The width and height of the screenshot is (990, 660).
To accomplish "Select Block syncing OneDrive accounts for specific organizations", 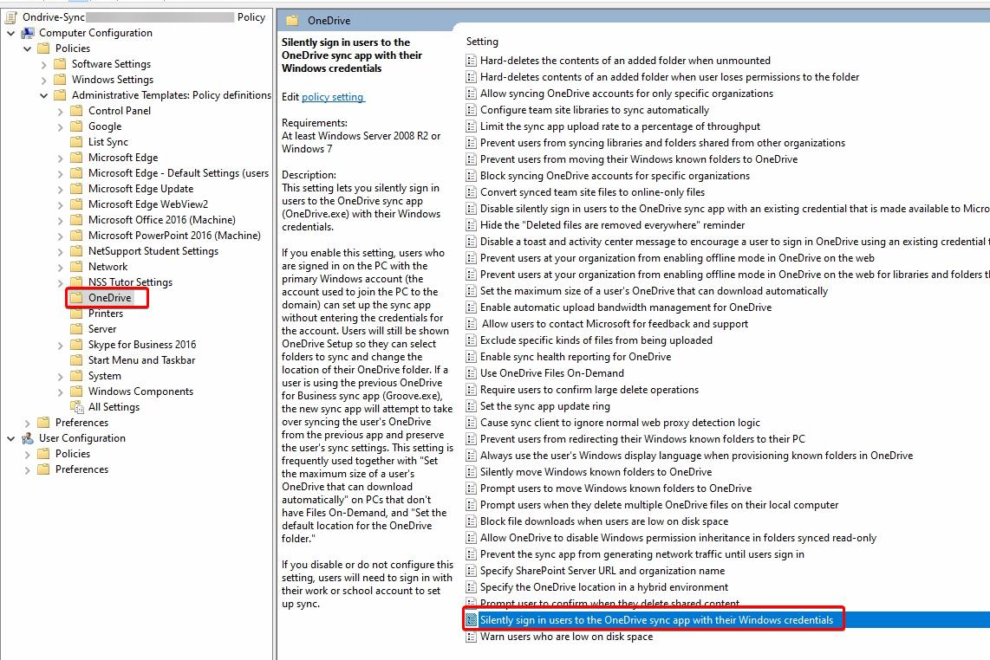I will [x=615, y=176].
